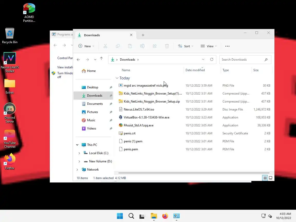Click the Rename icon in toolbar
The height and width of the screenshot is (222, 296).
click(x=142, y=46)
